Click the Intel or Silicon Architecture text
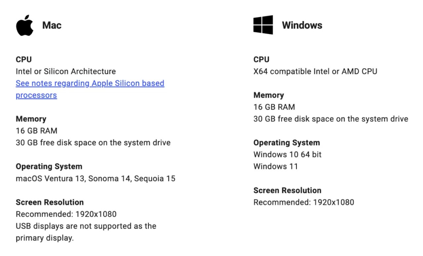The image size is (423, 256). 66,71
